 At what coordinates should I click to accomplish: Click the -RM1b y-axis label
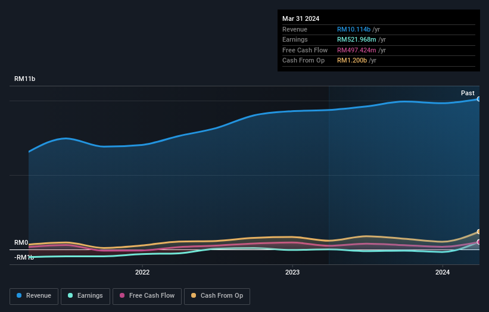pyautogui.click(x=24, y=257)
